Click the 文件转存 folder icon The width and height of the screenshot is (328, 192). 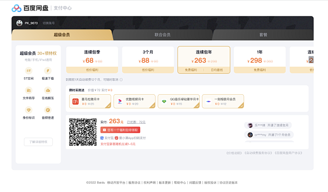(28, 90)
